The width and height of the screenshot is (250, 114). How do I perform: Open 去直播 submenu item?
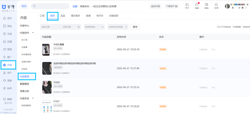(x=24, y=47)
